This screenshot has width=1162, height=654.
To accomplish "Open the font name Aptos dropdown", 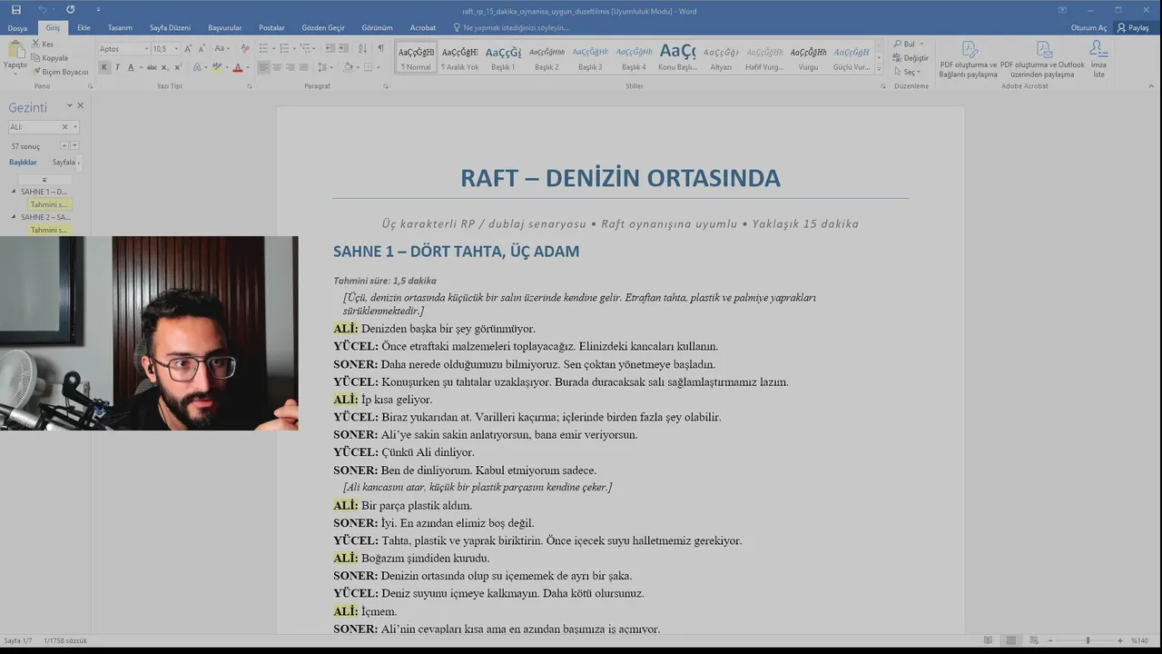I will (x=145, y=49).
